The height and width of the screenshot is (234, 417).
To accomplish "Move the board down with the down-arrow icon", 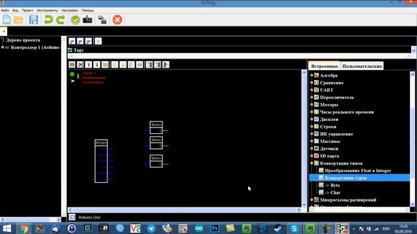I will tap(97, 64).
